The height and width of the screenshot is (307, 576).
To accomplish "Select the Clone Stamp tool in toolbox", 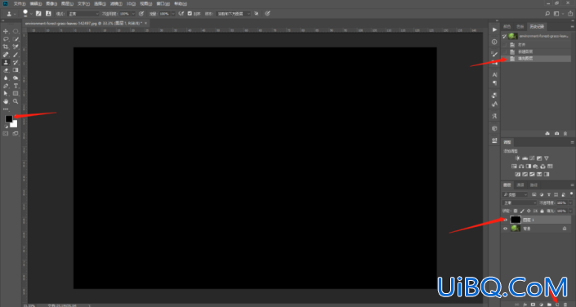I will click(x=6, y=62).
